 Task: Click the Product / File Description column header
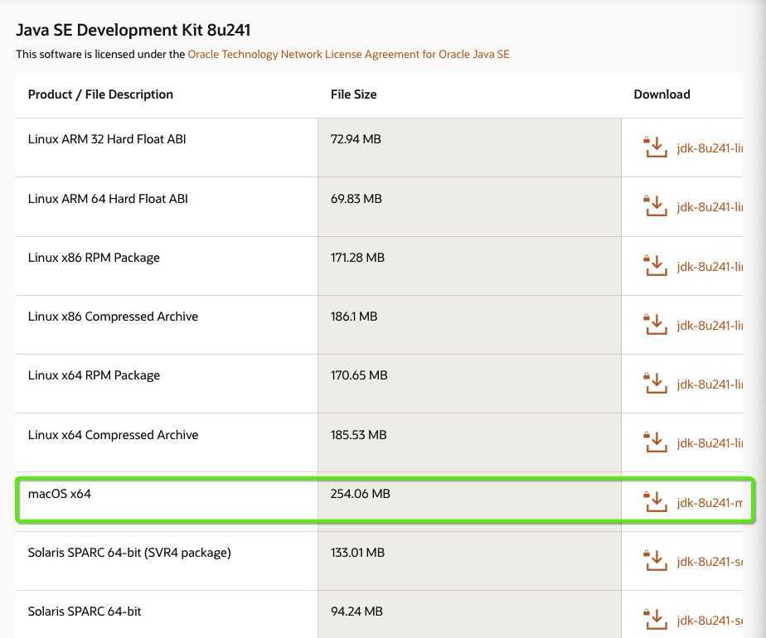[x=100, y=94]
